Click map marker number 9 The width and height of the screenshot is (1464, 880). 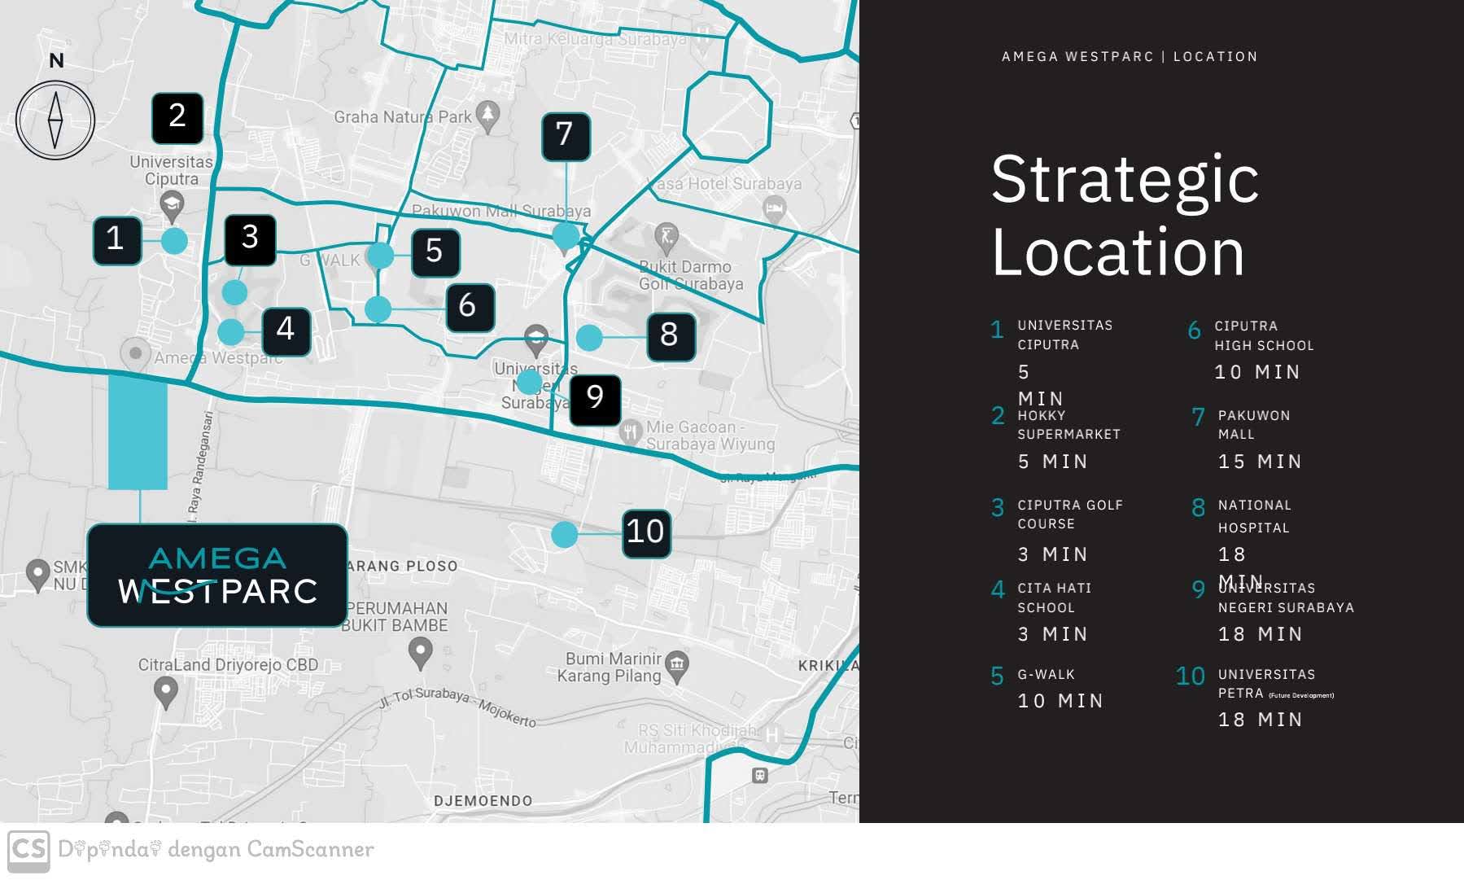click(596, 400)
